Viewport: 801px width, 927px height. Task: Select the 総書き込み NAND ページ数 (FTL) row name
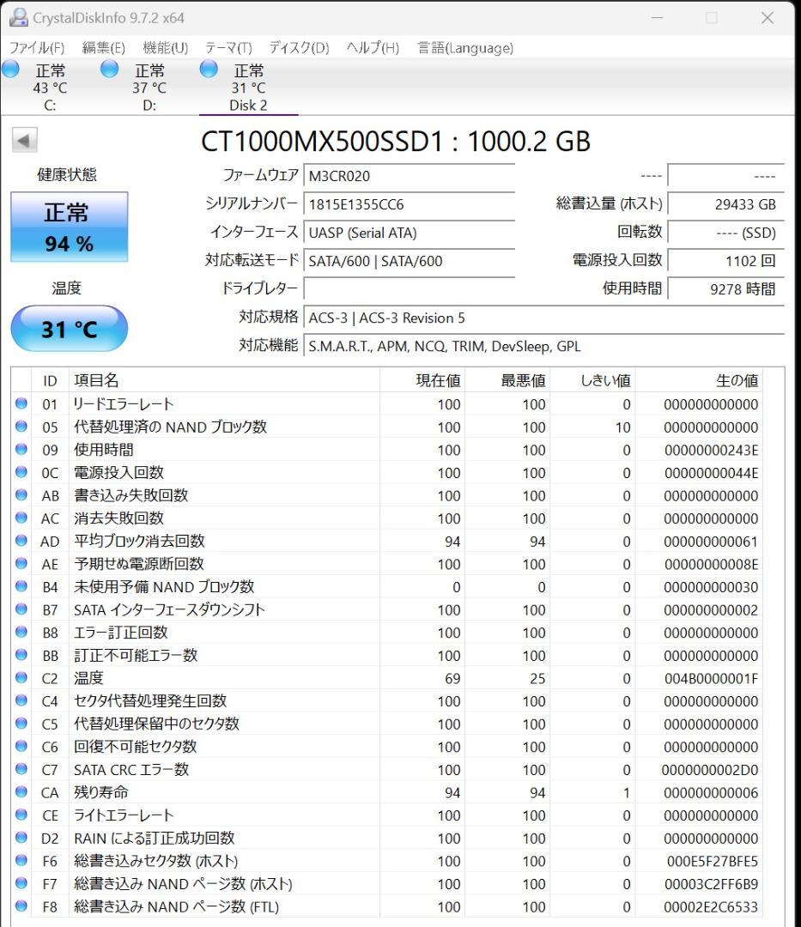coord(176,907)
